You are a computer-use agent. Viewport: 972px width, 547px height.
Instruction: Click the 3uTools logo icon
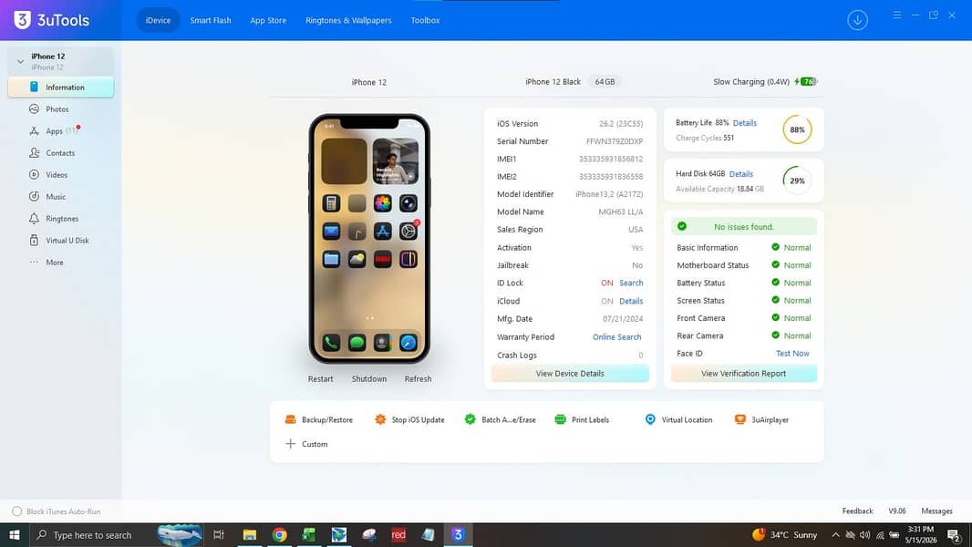tap(22, 20)
